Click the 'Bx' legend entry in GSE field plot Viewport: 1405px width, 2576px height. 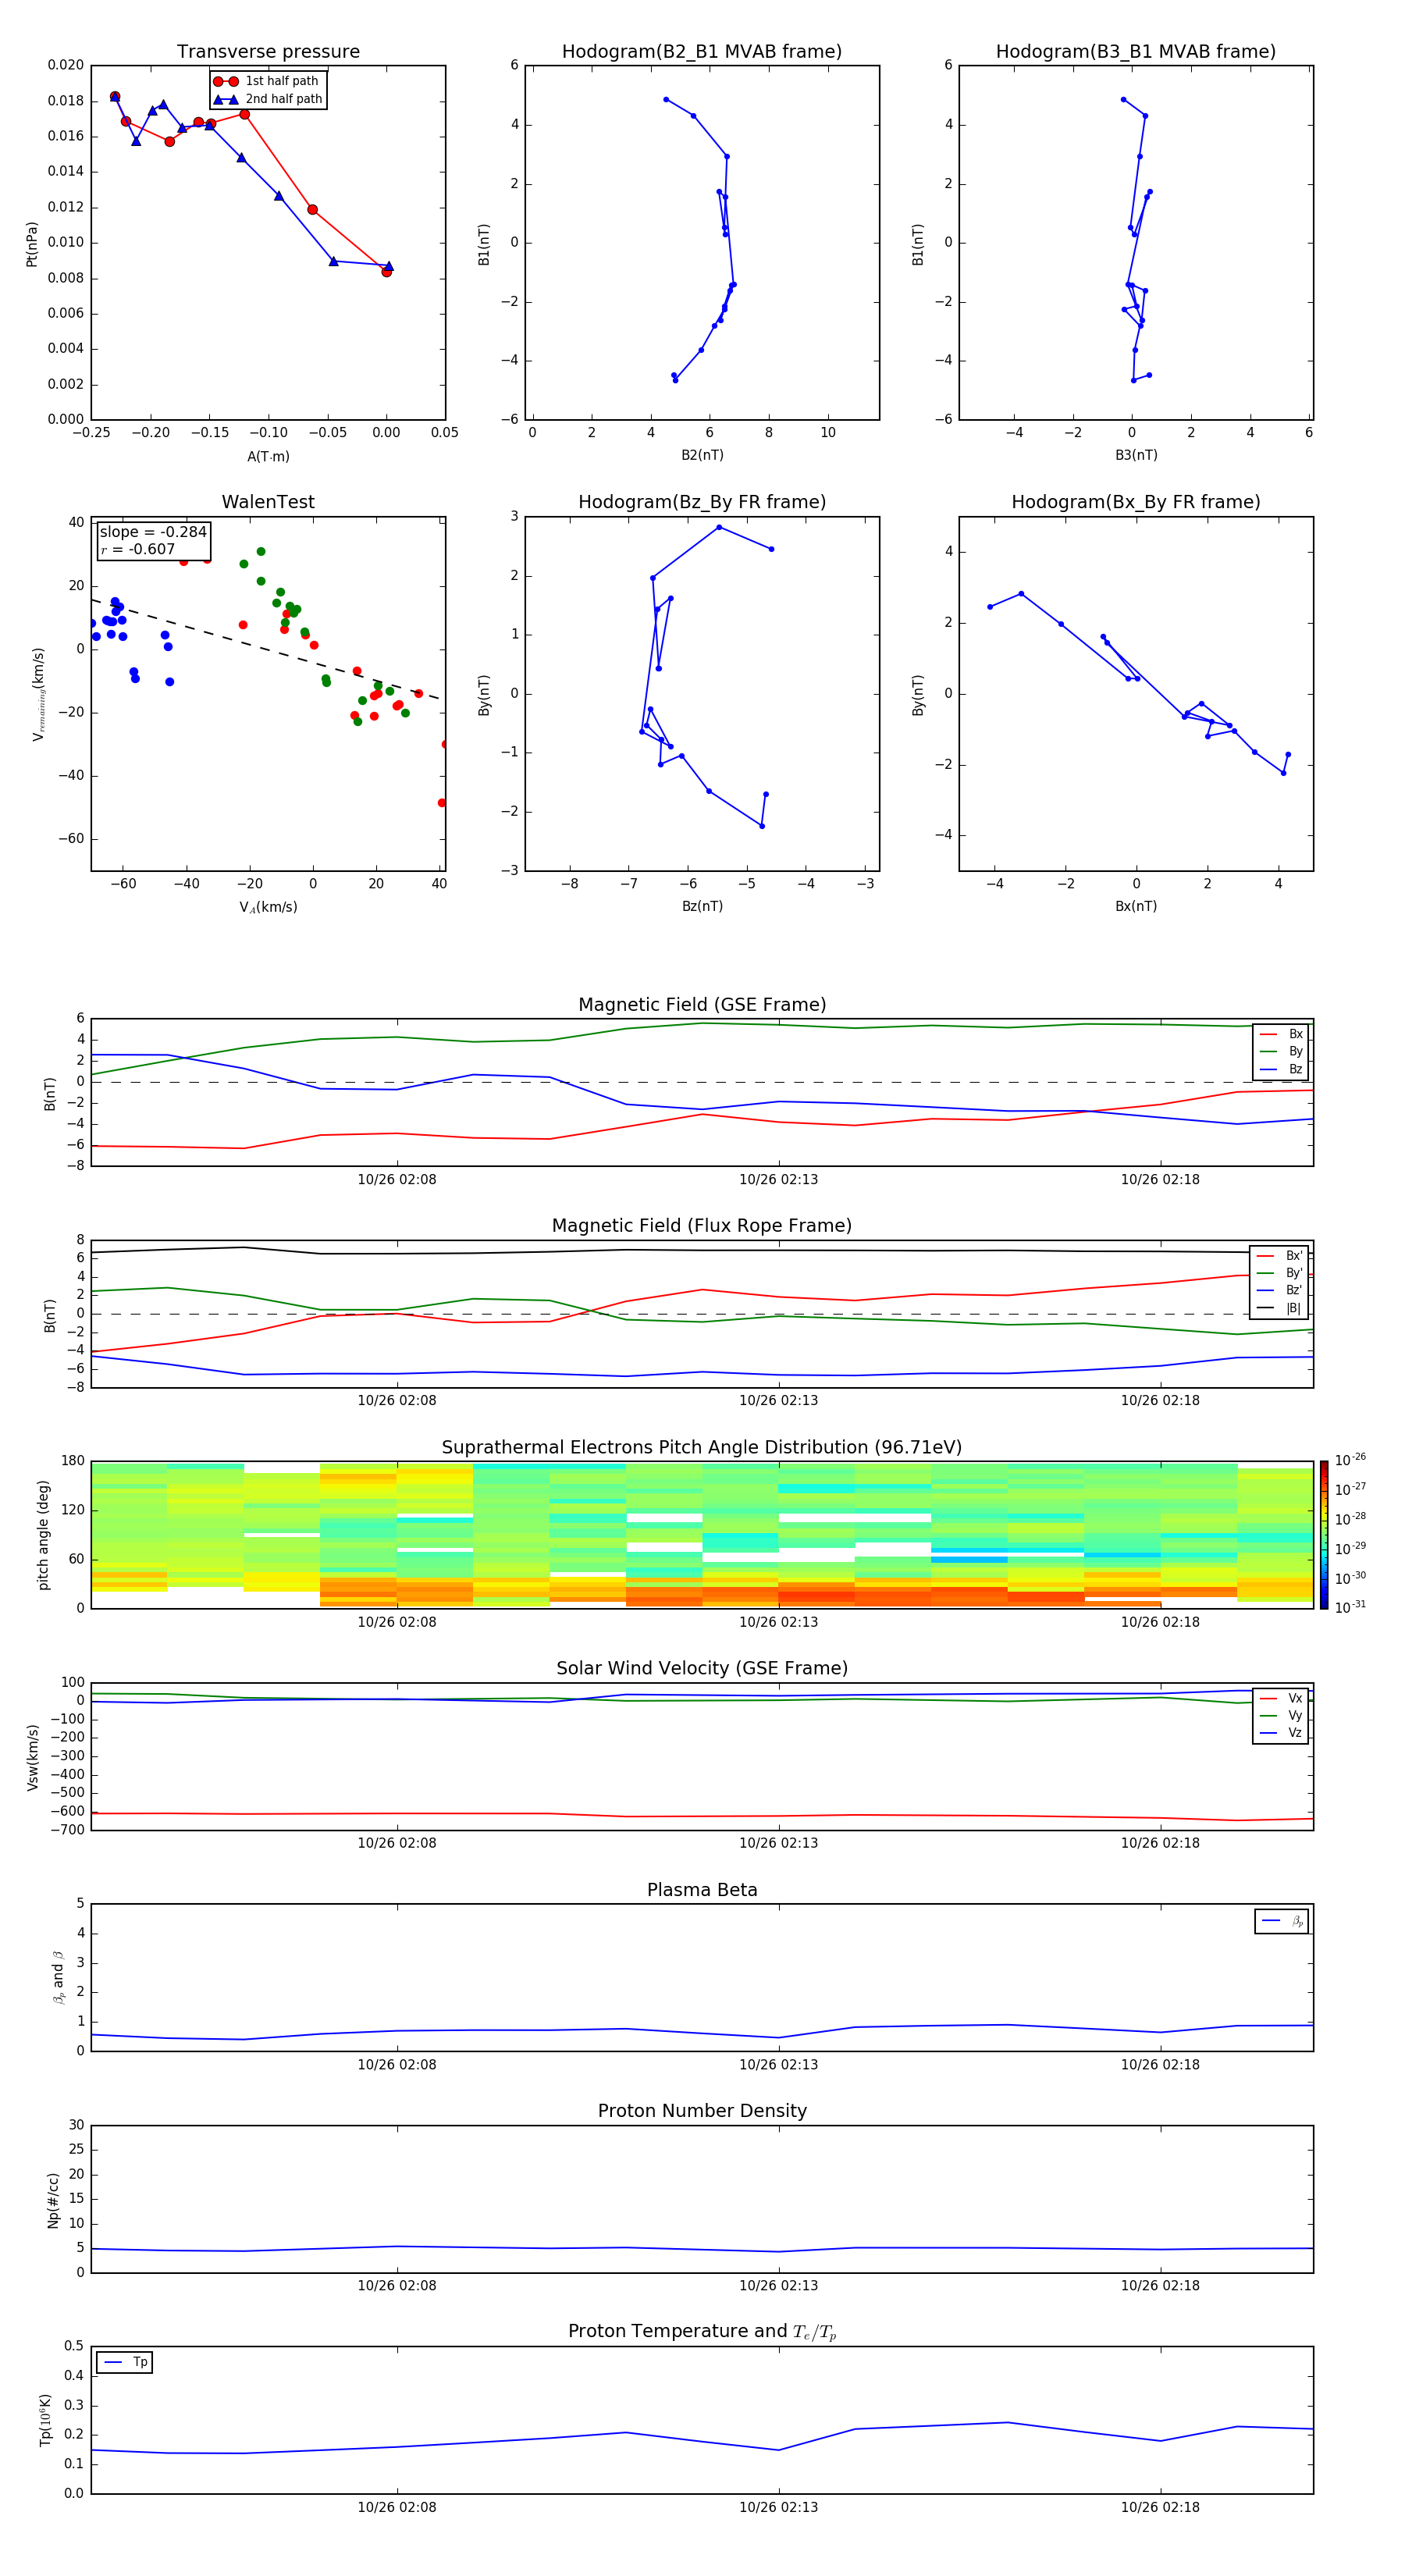[1282, 1034]
